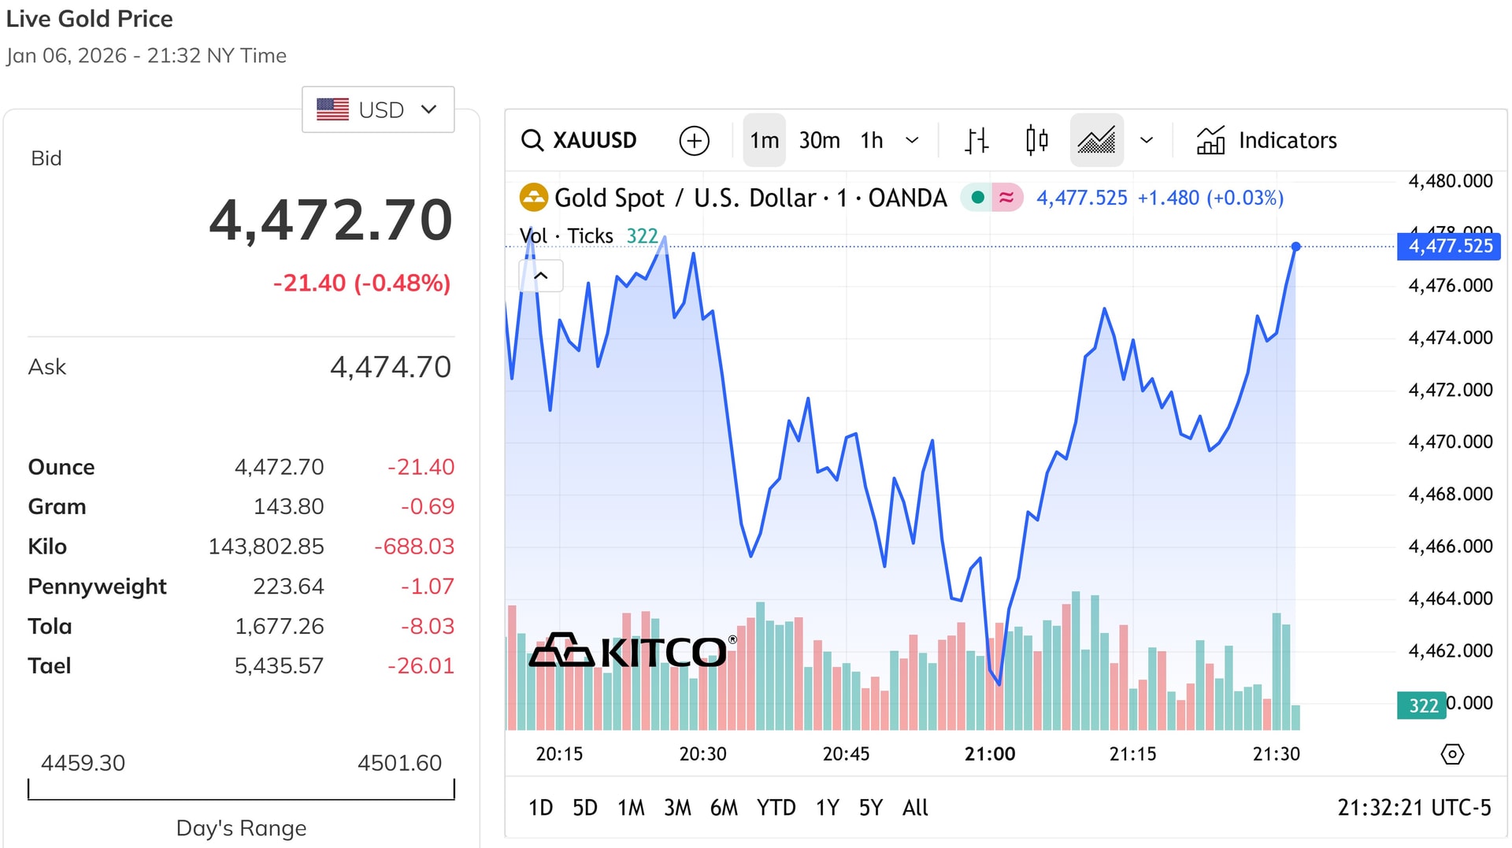Switch to the 1m timeframe
Viewport: 1512px width, 848px height.
[763, 140]
